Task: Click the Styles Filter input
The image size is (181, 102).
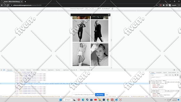Action: click(157, 75)
